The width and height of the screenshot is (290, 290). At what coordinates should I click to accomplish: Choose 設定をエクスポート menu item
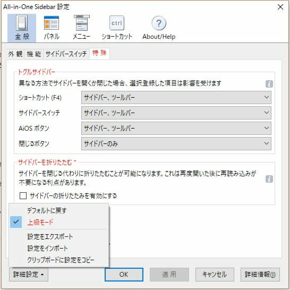point(59,236)
